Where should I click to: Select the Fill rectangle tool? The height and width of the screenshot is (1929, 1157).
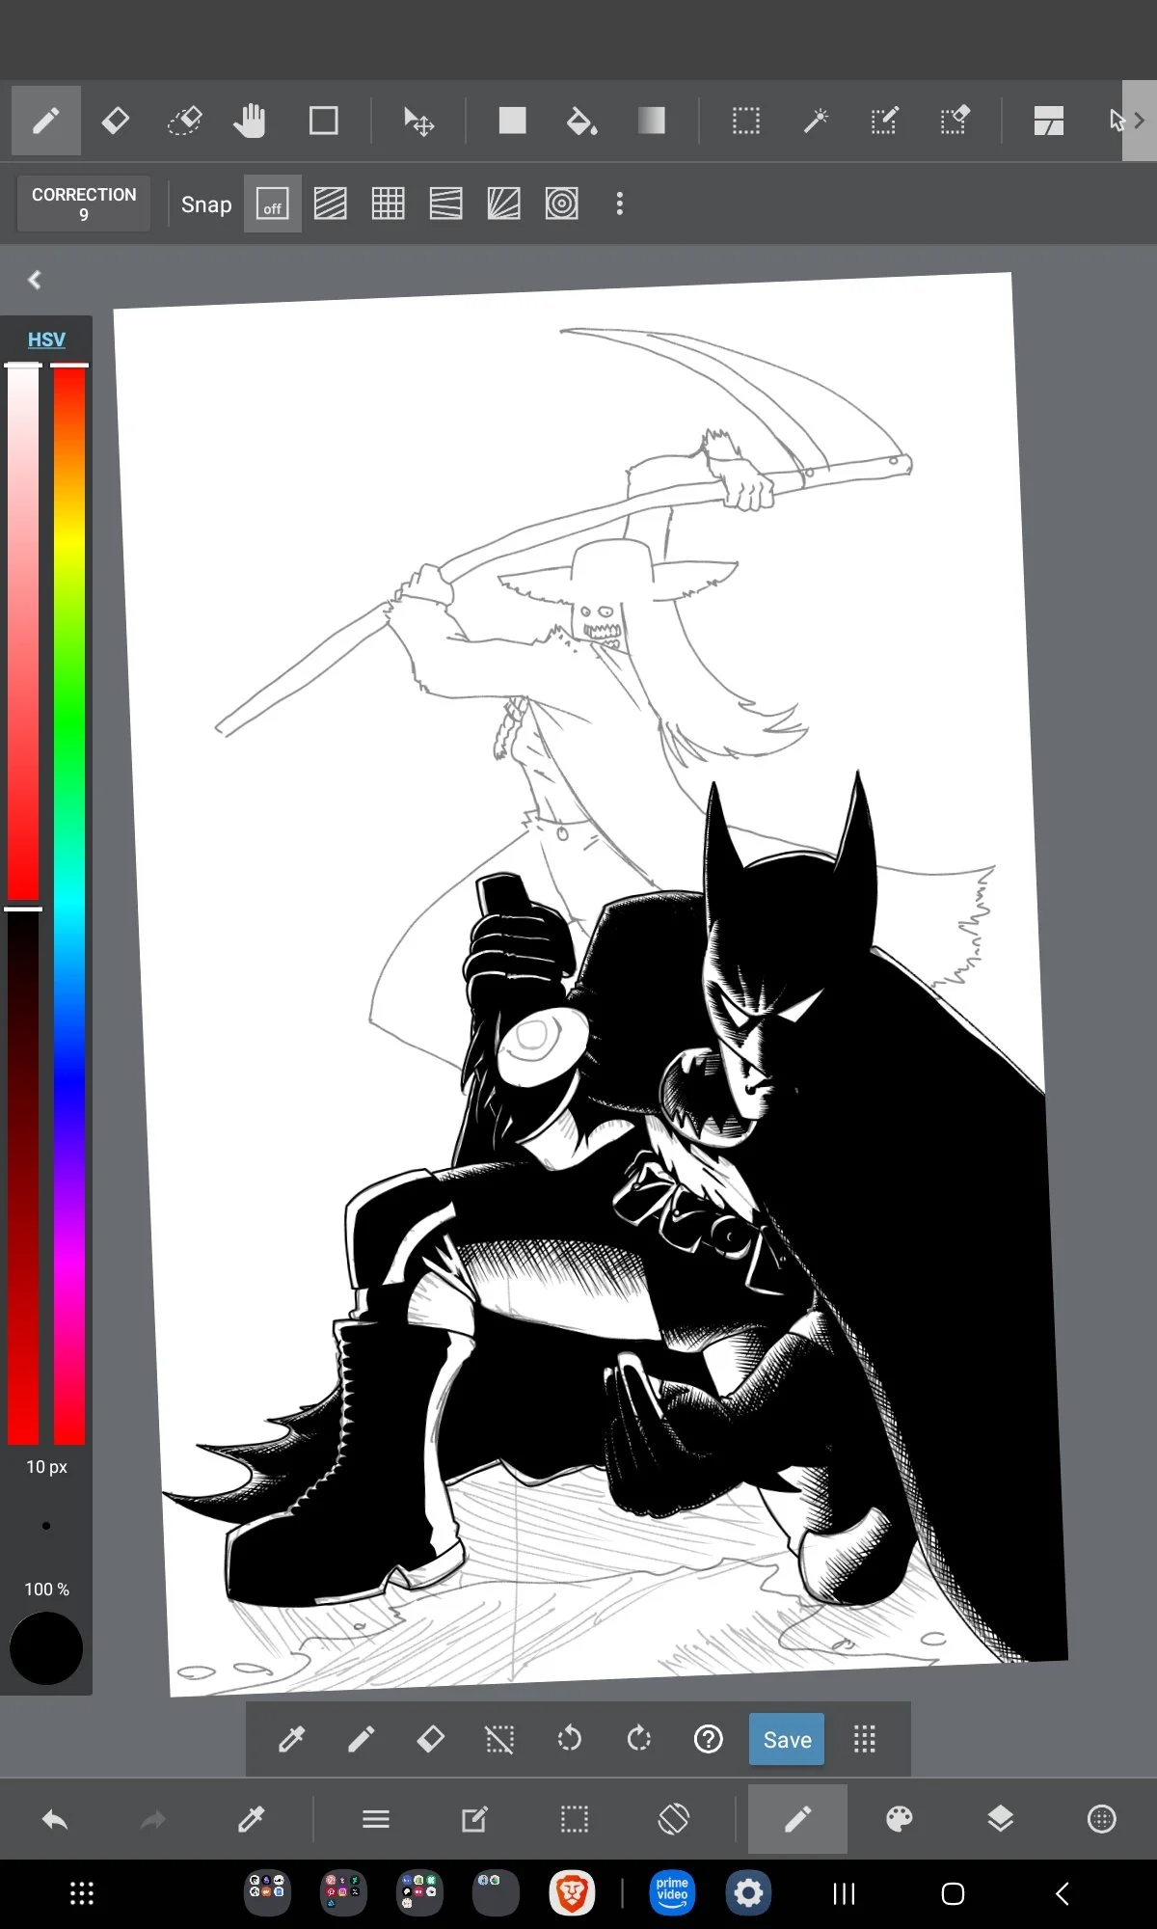click(512, 121)
